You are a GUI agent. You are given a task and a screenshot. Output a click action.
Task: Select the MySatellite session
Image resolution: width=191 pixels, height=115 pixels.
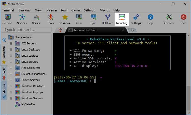coord(28,104)
